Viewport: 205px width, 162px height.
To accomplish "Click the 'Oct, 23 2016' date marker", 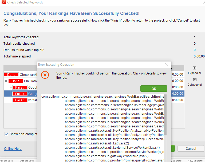I will [x=27, y=161].
